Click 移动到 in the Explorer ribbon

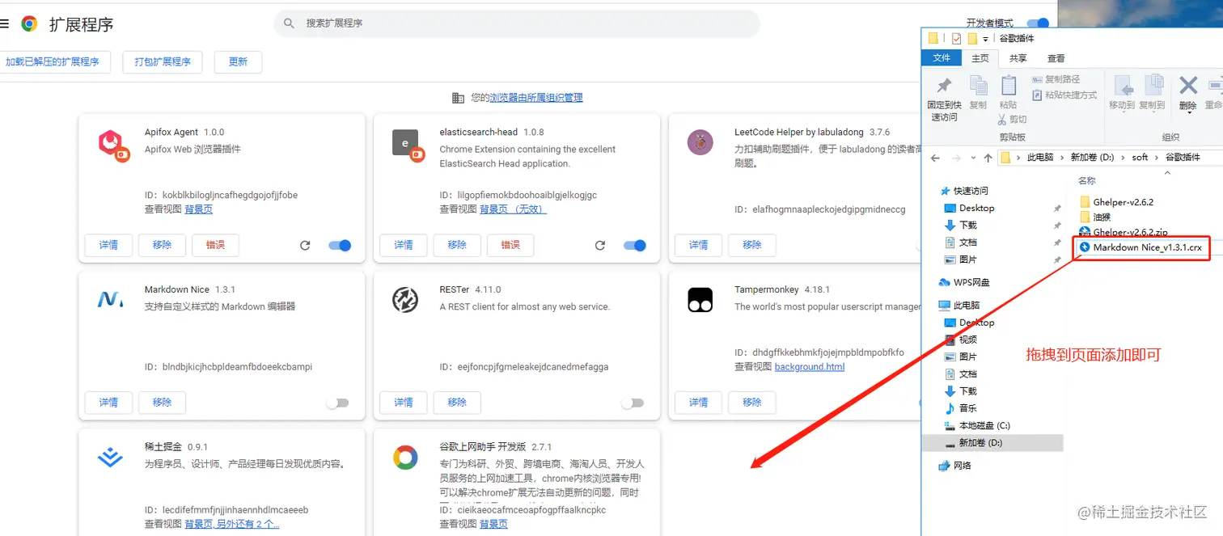pos(1122,93)
